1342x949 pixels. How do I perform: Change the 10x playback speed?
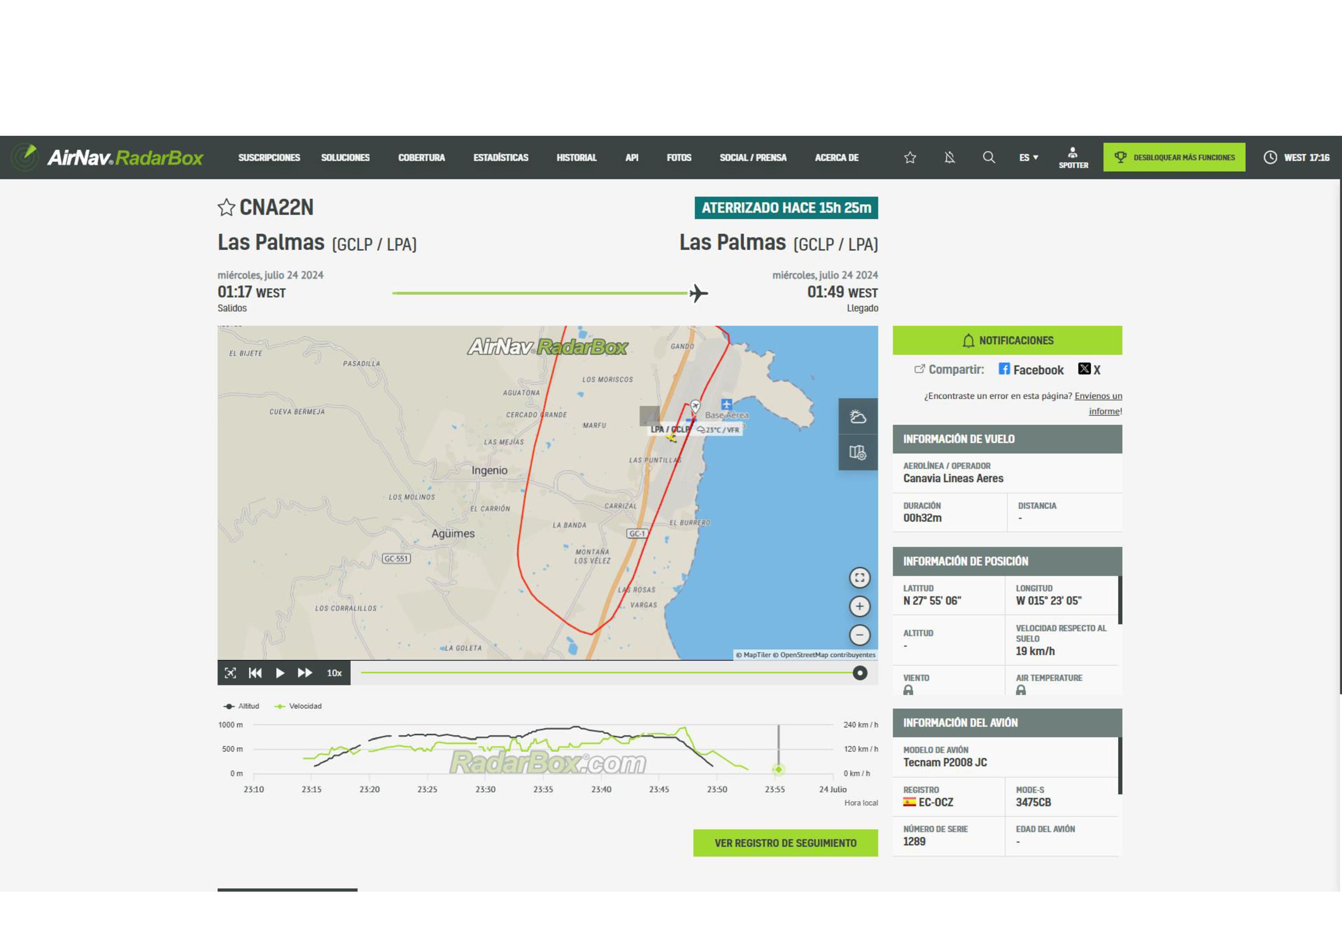pyautogui.click(x=334, y=673)
